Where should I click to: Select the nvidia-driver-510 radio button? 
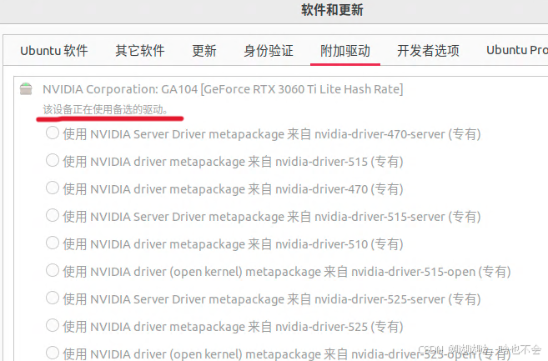click(x=53, y=243)
